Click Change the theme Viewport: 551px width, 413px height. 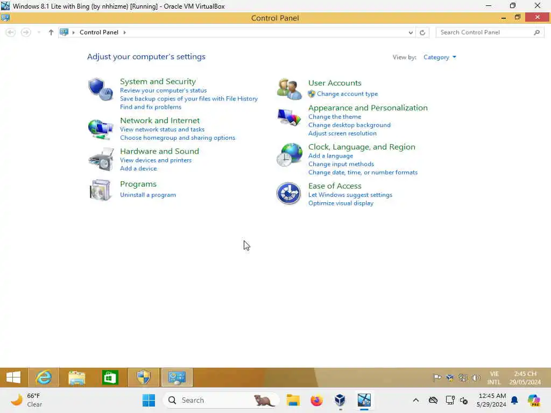click(335, 117)
